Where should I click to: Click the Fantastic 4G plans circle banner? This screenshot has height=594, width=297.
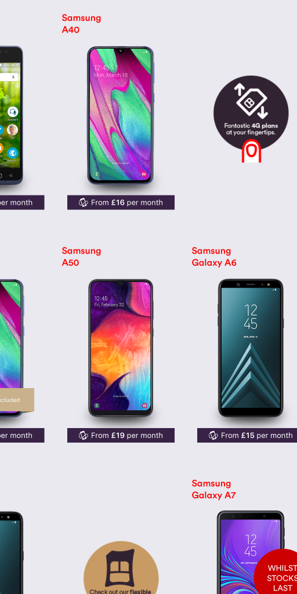[x=251, y=113]
